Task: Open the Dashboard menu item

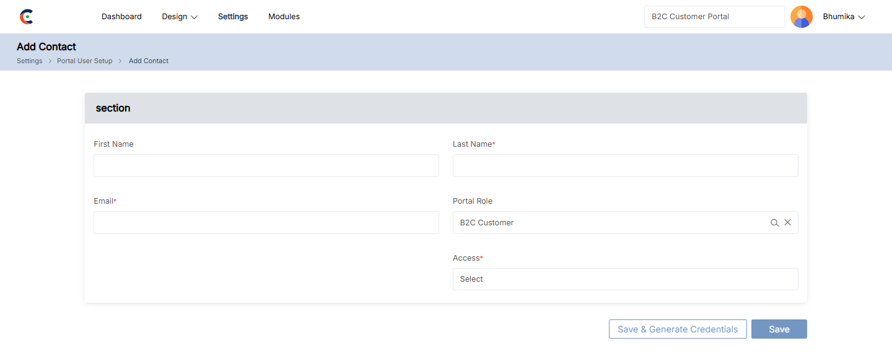Action: coord(121,17)
